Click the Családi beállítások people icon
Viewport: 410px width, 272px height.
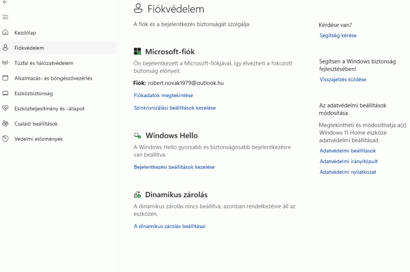coord(6,124)
